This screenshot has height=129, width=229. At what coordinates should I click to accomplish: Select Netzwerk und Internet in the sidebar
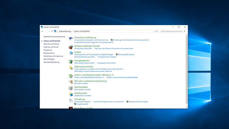coord(51,44)
